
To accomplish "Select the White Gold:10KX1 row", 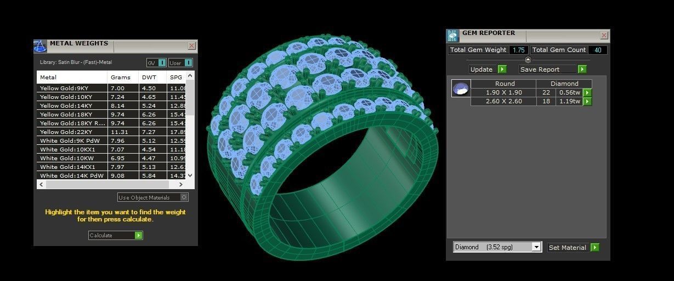I will [112, 149].
